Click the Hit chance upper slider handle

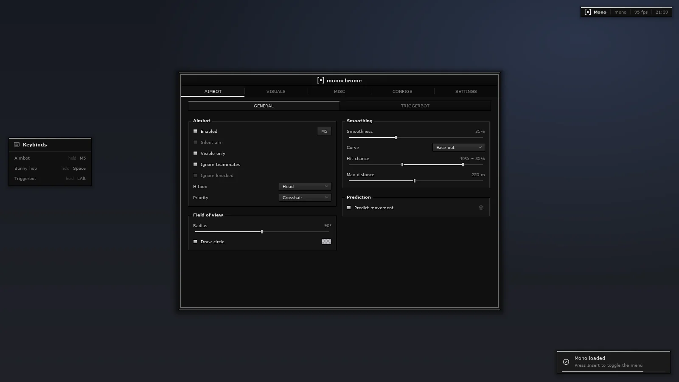pyautogui.click(x=463, y=165)
